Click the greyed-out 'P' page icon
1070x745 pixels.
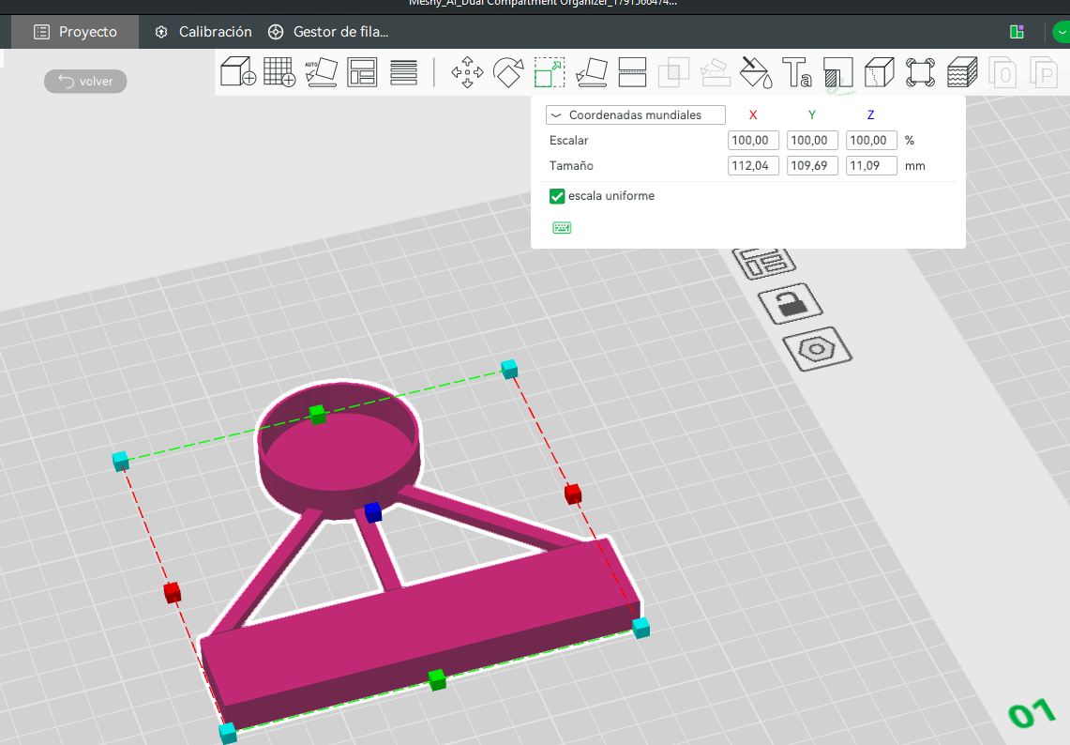1044,72
